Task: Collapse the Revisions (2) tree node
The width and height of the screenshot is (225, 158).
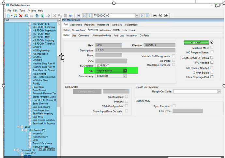Action: pos(14,150)
